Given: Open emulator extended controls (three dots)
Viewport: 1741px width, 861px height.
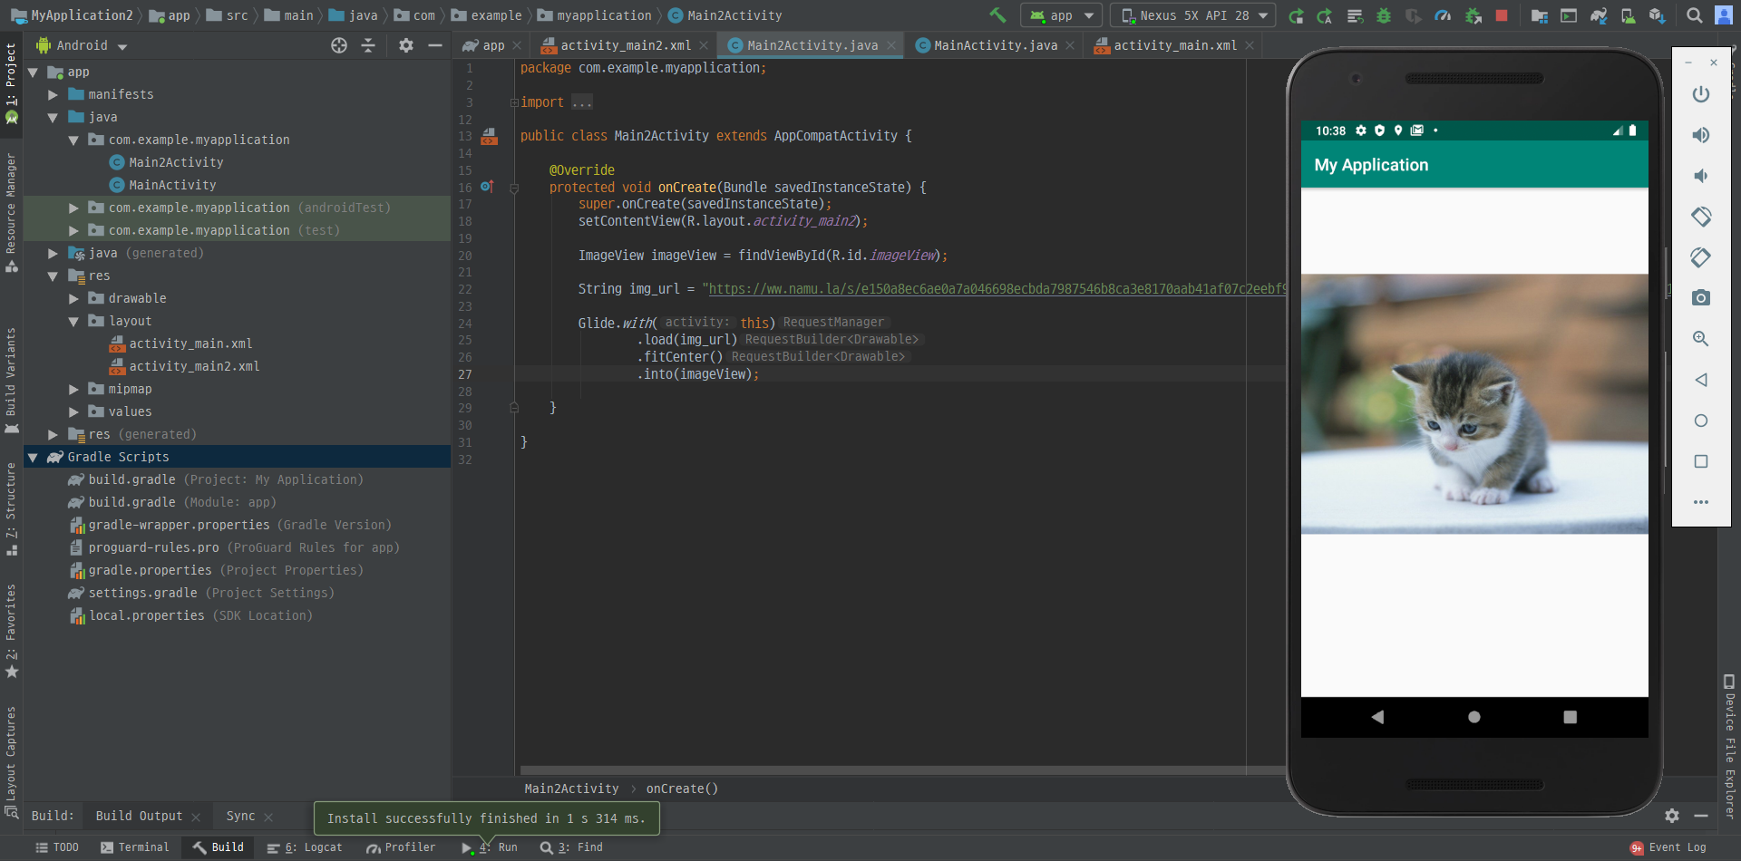Looking at the screenshot, I should pos(1701,502).
